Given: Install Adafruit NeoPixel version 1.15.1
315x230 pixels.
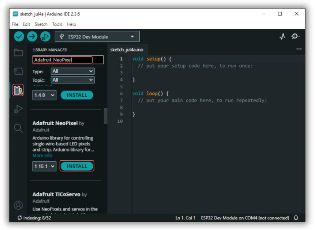Looking at the screenshot, I should tap(77, 166).
